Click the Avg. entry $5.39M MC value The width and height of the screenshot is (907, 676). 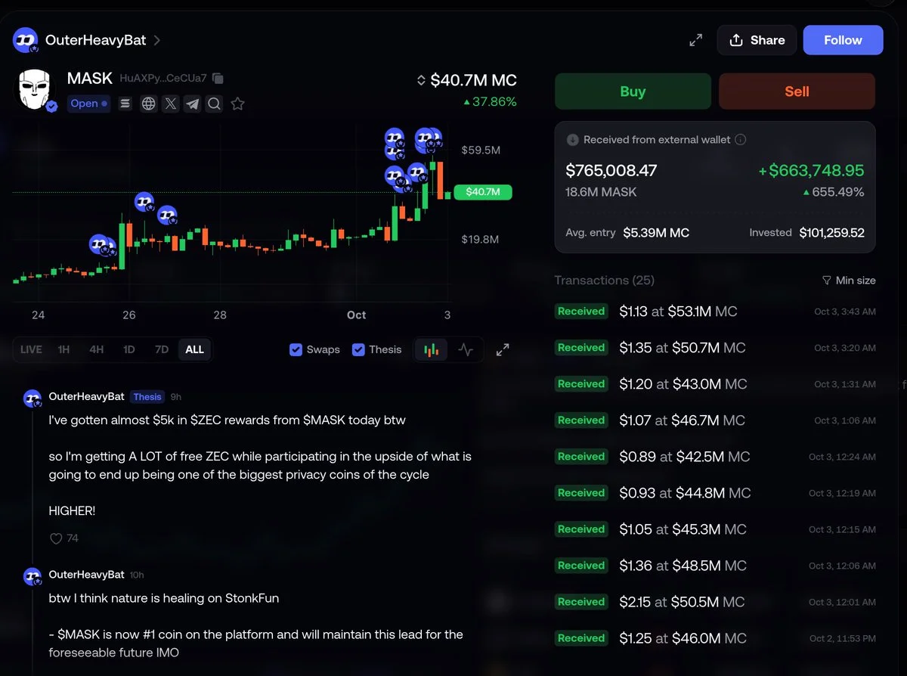(x=656, y=233)
